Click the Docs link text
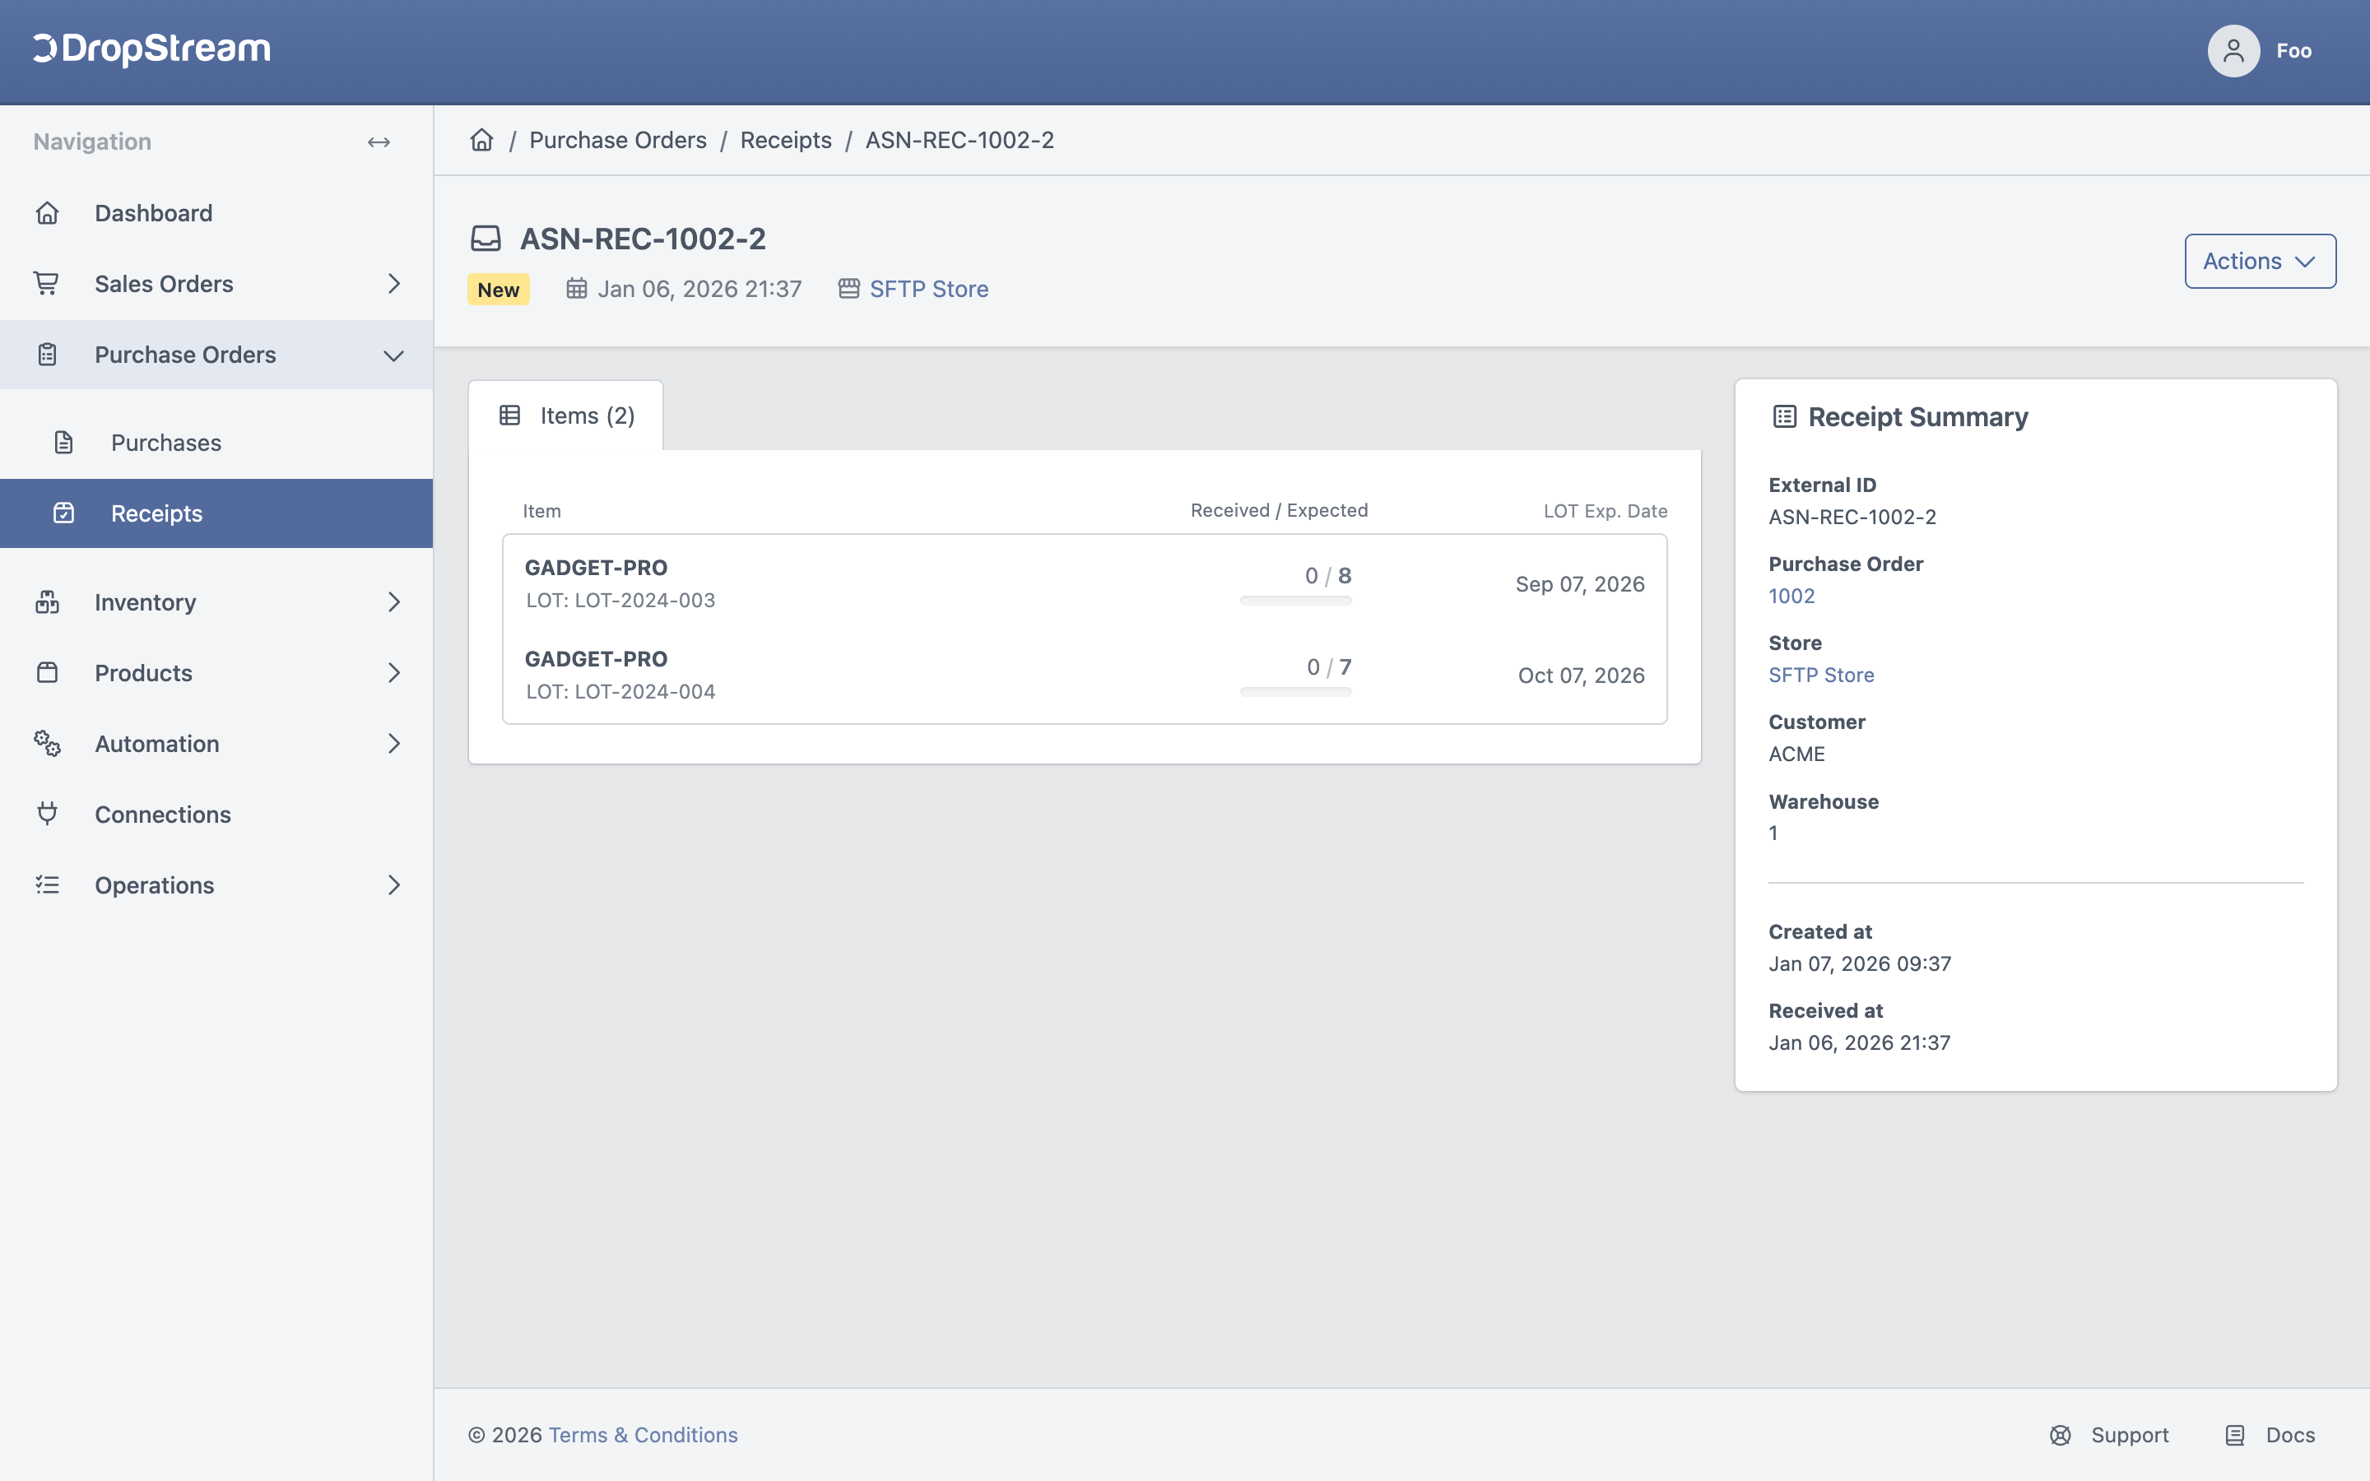This screenshot has height=1481, width=2370. (x=2289, y=1435)
